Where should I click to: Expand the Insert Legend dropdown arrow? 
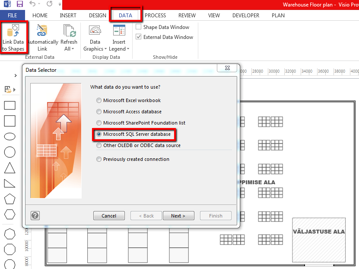tap(128, 49)
